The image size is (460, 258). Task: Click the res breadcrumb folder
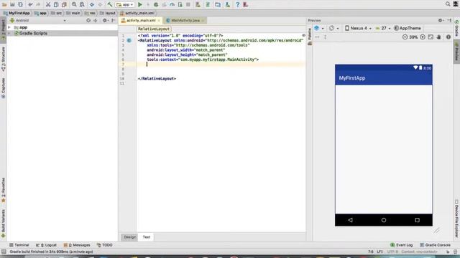[90, 13]
